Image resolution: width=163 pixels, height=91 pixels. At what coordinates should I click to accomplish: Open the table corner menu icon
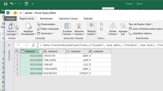tap(17, 51)
